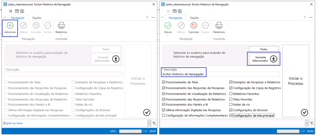This screenshot has width=316, height=135.
Task: Click Gravar checkmark icon in right window
Action: (168, 25)
